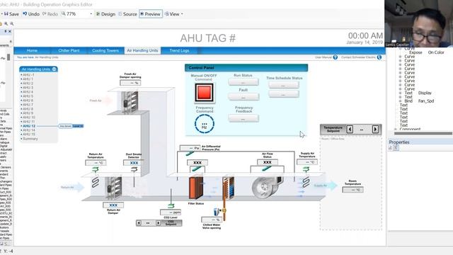
Task: Click the Air Flow Status XXX value
Action: (x=268, y=162)
